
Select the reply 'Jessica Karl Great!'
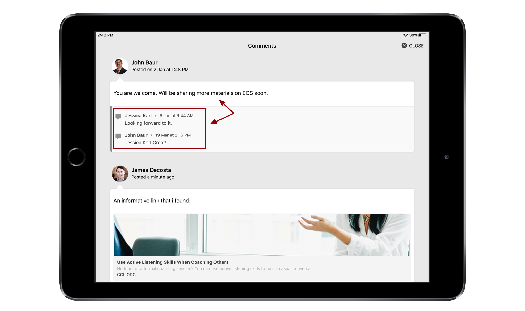[145, 143]
